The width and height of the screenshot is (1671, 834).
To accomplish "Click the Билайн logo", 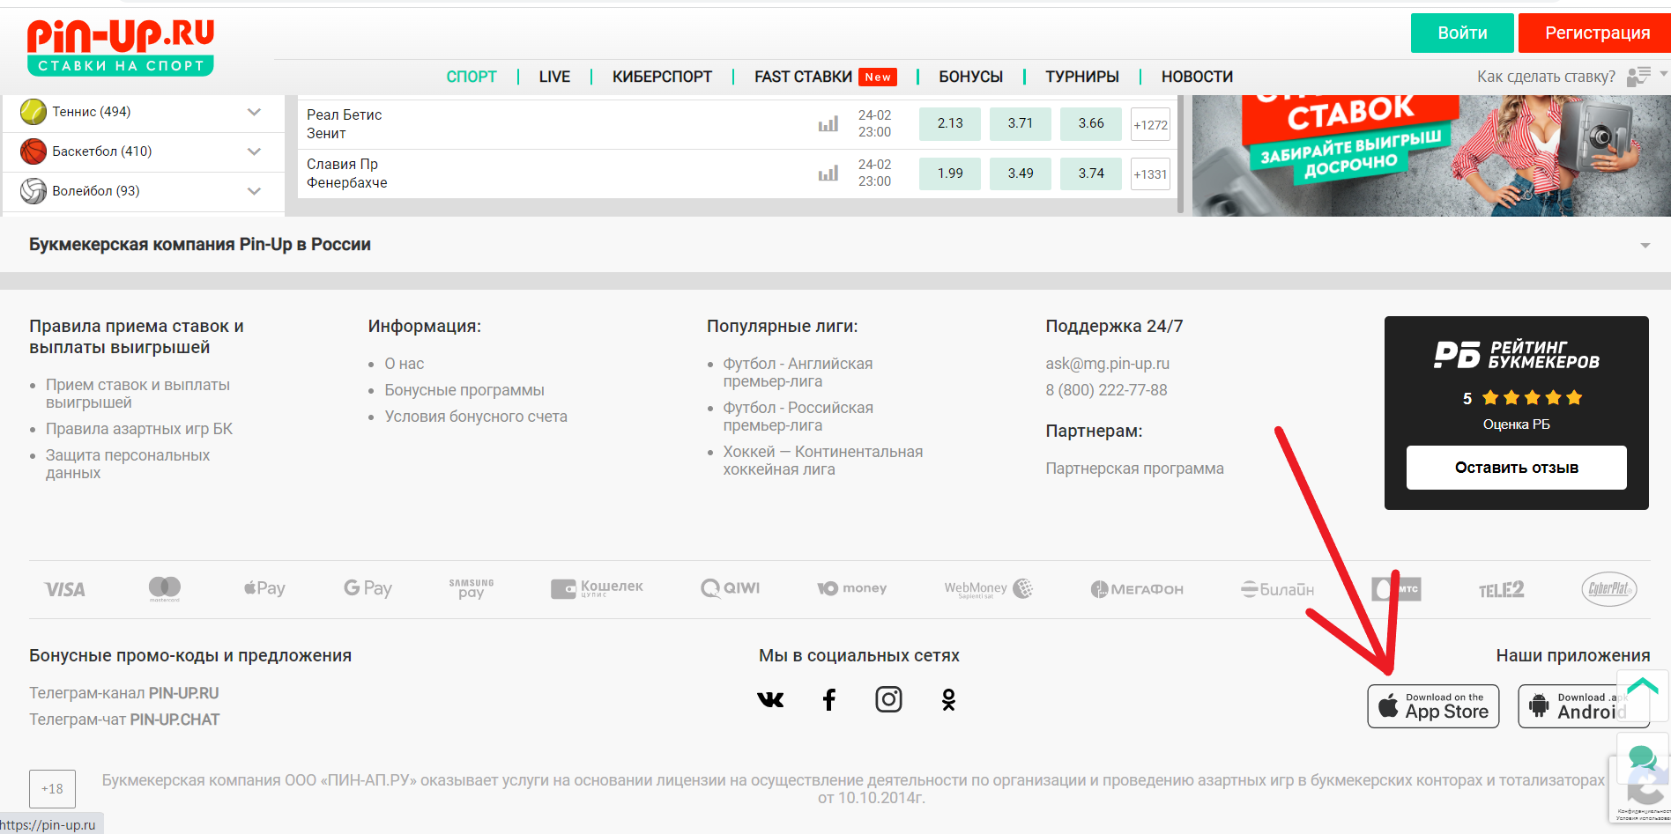I will [1277, 589].
